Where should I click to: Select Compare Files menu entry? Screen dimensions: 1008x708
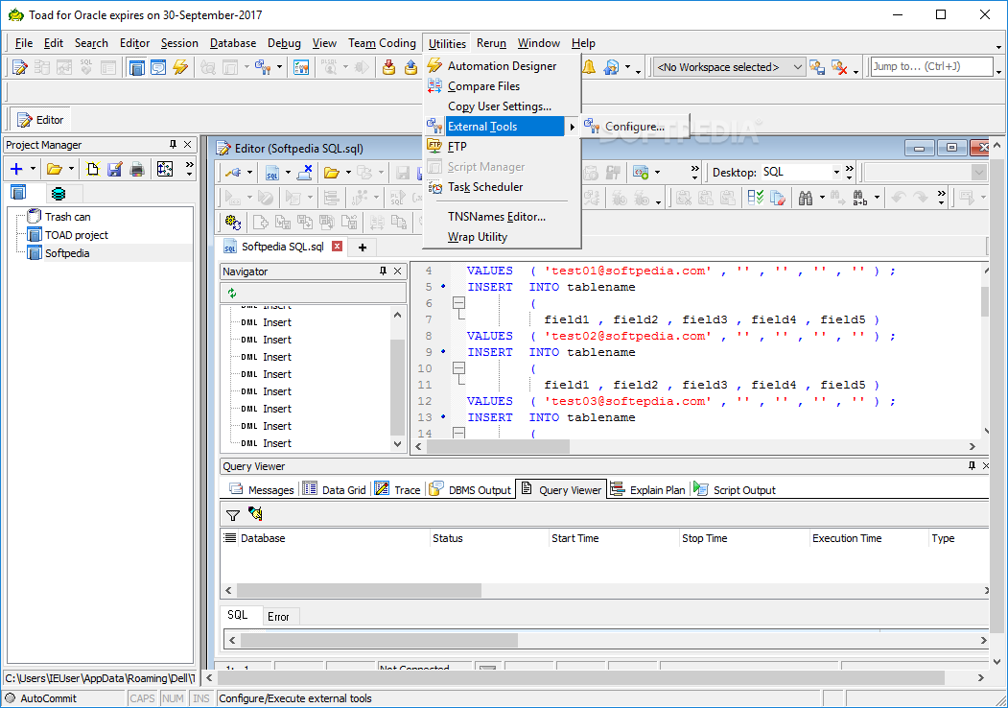coord(483,86)
